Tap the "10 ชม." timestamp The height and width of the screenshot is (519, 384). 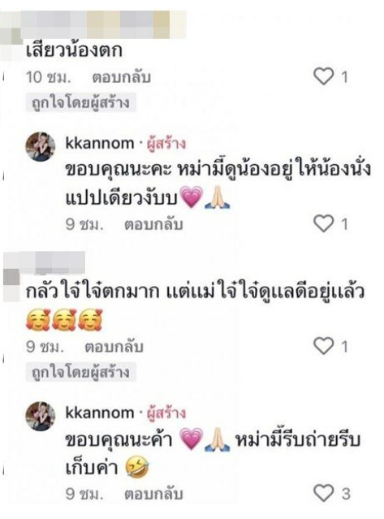(48, 77)
